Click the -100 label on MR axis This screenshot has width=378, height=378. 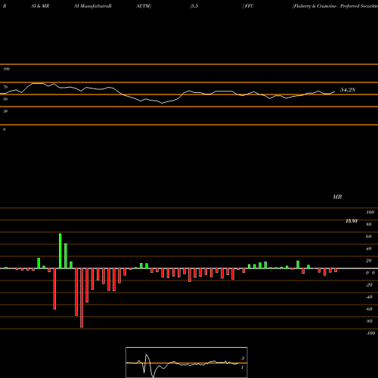pyautogui.click(x=370, y=333)
